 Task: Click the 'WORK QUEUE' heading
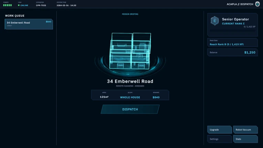pos(14,16)
